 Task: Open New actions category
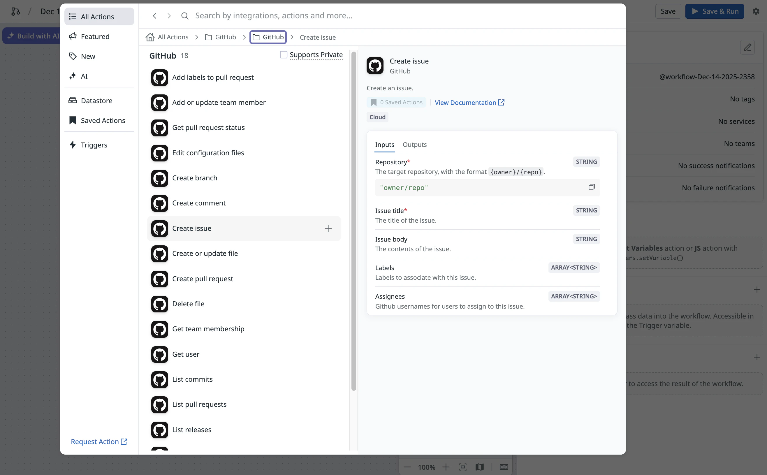tap(99, 56)
